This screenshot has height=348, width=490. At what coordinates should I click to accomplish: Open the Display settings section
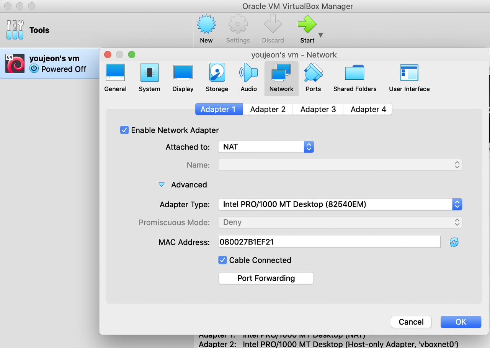[183, 78]
